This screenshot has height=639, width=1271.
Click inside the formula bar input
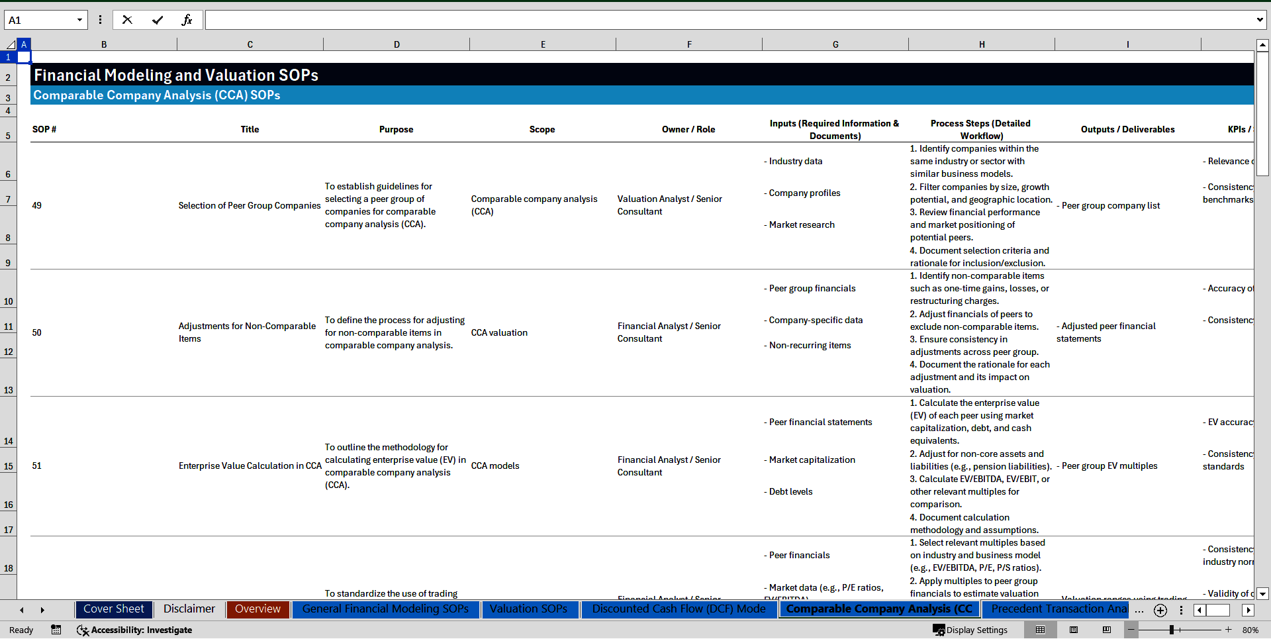pos(728,20)
